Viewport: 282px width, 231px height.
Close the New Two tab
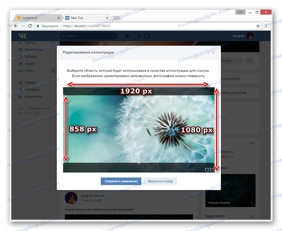coord(107,18)
